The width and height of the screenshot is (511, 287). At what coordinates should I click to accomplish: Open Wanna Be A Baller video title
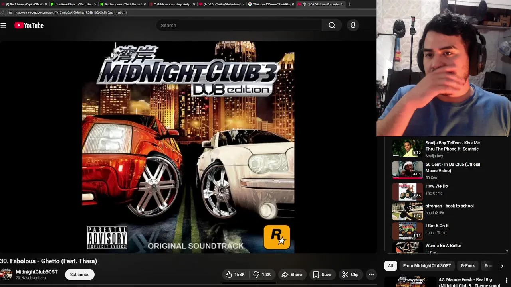[x=443, y=246]
